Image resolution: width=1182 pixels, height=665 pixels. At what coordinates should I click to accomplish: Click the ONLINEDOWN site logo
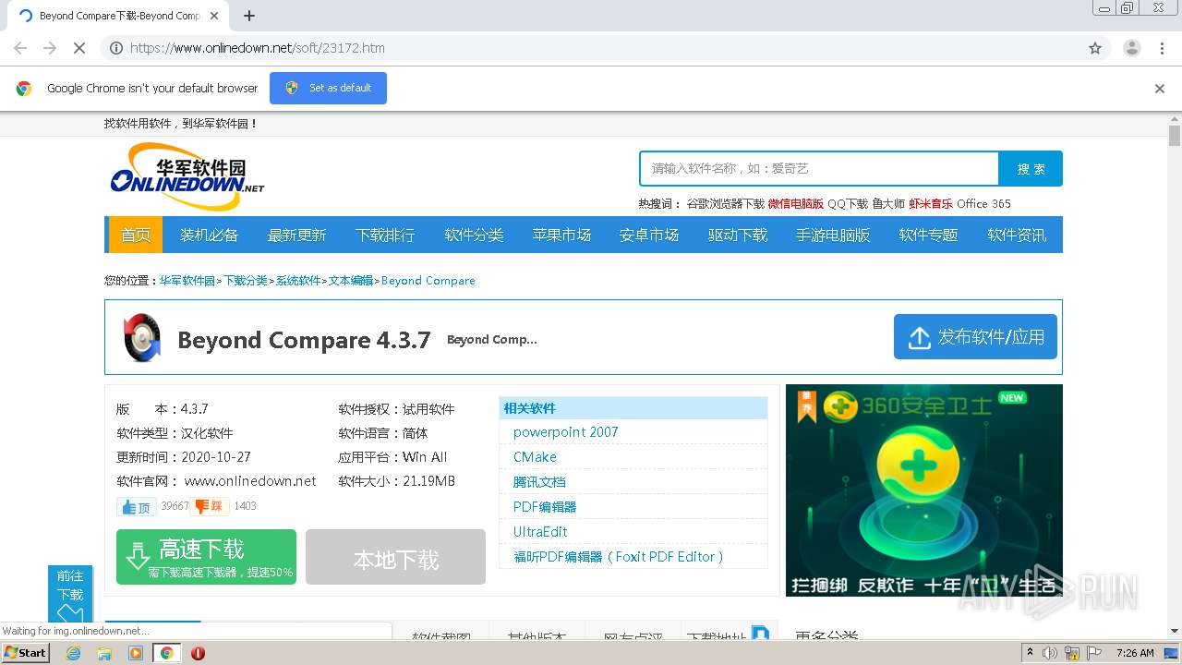click(x=187, y=175)
